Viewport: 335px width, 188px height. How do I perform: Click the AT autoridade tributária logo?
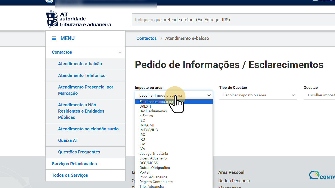79,19
